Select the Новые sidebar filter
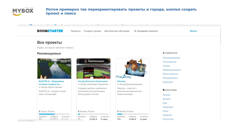 166,66
